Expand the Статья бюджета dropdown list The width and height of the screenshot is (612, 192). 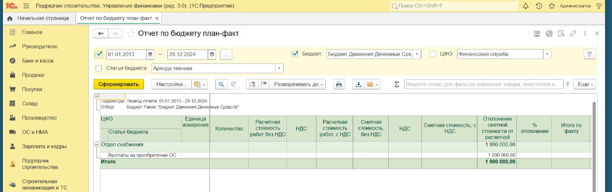pos(279,69)
